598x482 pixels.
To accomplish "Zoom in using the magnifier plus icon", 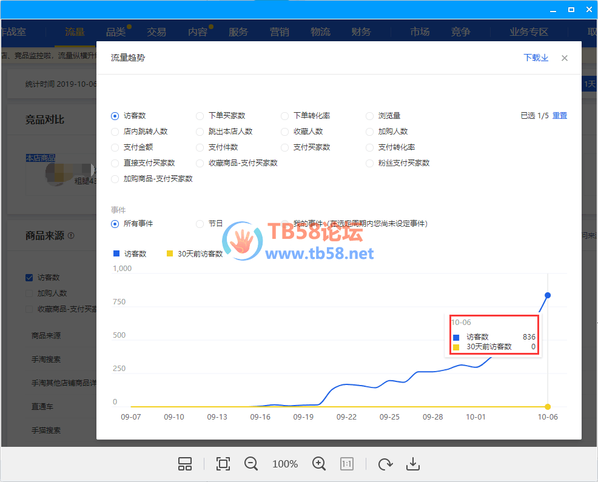I will coord(319,464).
